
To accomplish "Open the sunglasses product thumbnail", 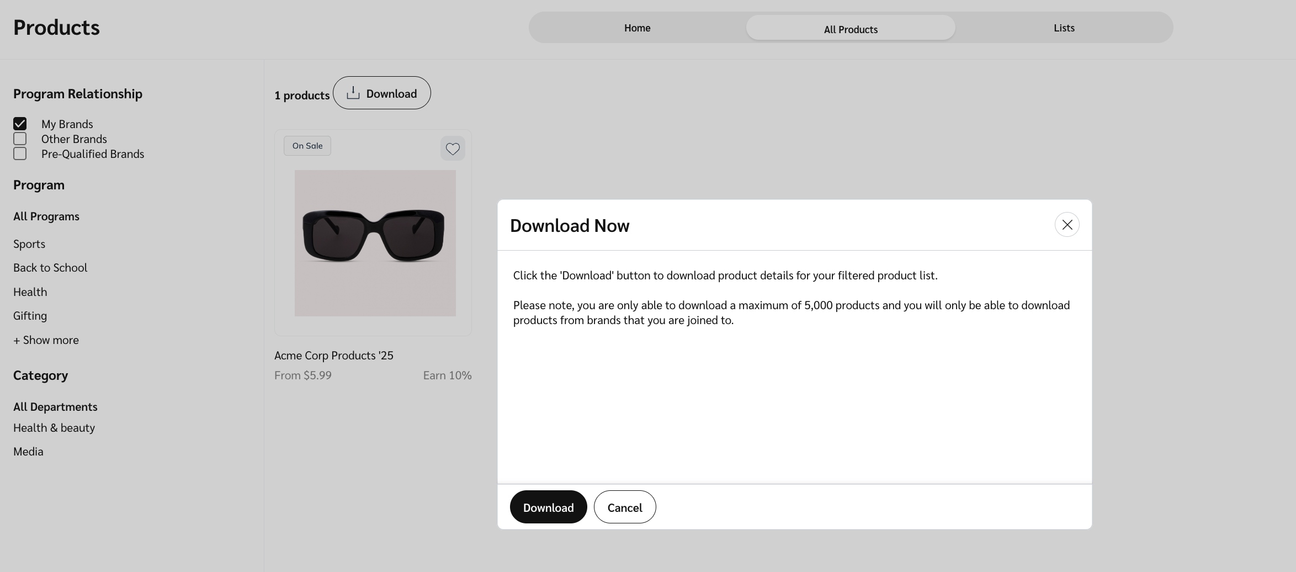I will click(375, 243).
